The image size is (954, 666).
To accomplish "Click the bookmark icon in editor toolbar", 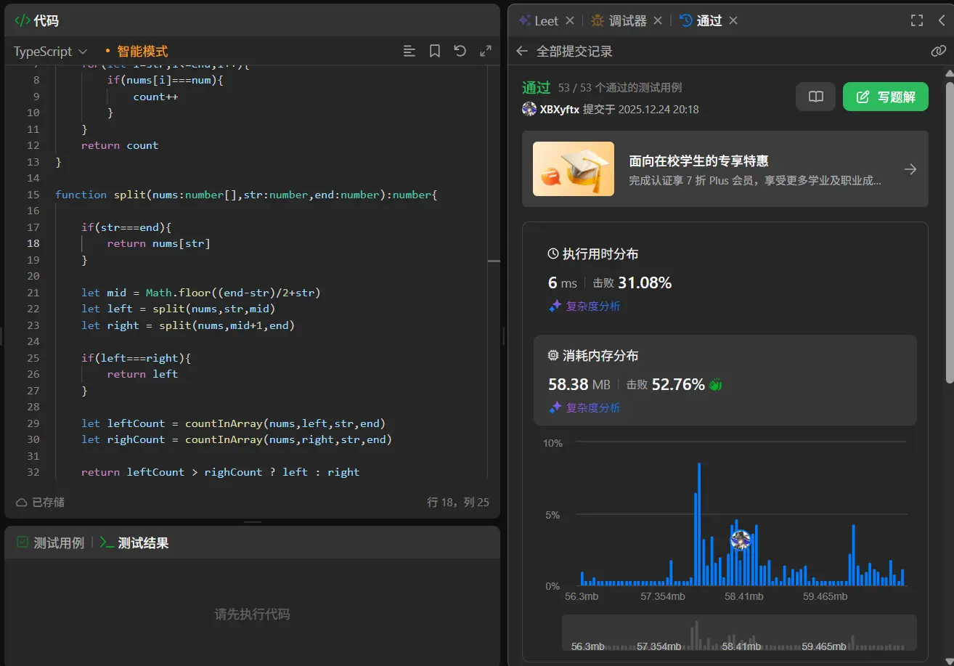I will 435,51.
